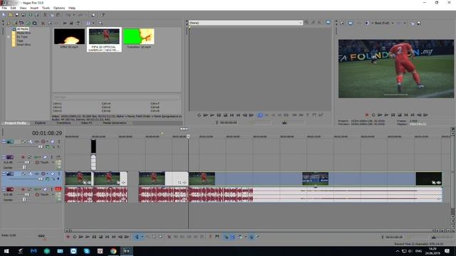The image size is (456, 256).
Task: Click the Search media magnifier icon
Action: click(100, 23)
